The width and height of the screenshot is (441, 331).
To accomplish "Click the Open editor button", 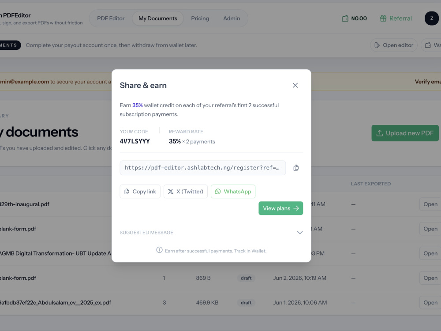I will click(394, 45).
